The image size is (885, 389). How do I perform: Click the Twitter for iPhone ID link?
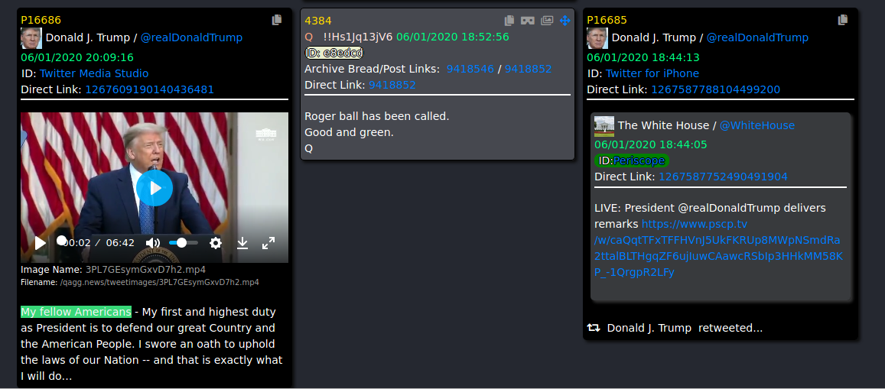click(x=652, y=74)
